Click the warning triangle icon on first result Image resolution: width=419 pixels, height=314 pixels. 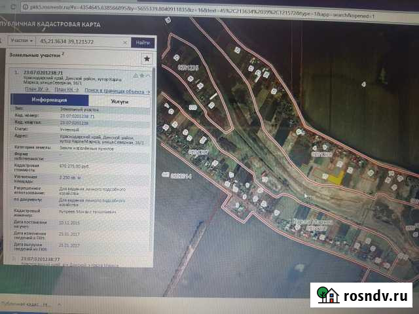(134, 75)
